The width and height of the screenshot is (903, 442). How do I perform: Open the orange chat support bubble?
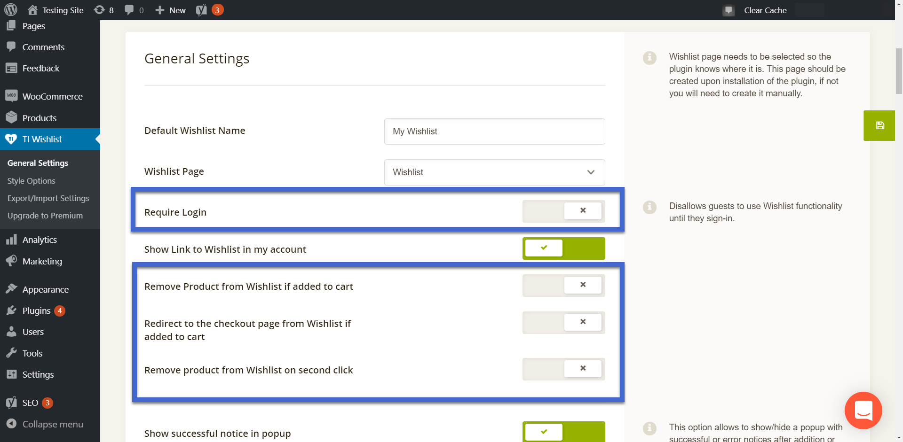[863, 410]
